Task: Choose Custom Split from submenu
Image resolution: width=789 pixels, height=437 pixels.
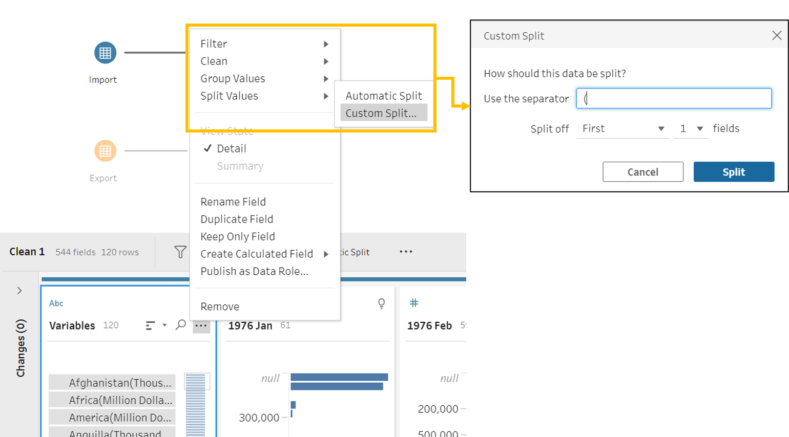Action: pyautogui.click(x=381, y=113)
